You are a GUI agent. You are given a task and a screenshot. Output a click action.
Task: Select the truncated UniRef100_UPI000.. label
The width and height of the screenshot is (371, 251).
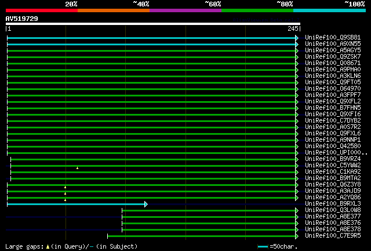(336, 153)
